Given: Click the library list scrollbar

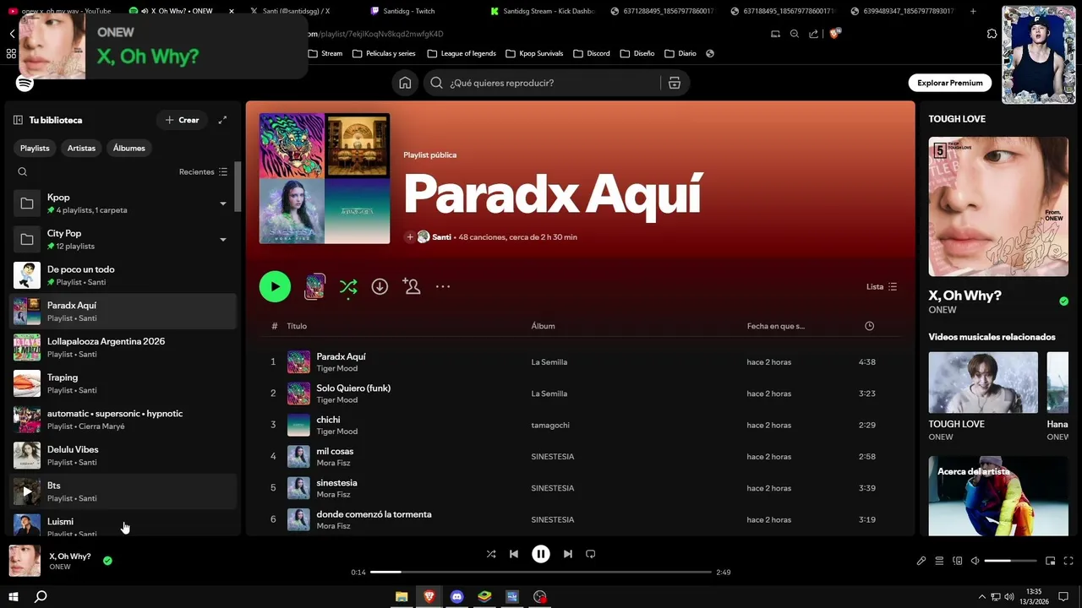Looking at the screenshot, I should point(238,186).
